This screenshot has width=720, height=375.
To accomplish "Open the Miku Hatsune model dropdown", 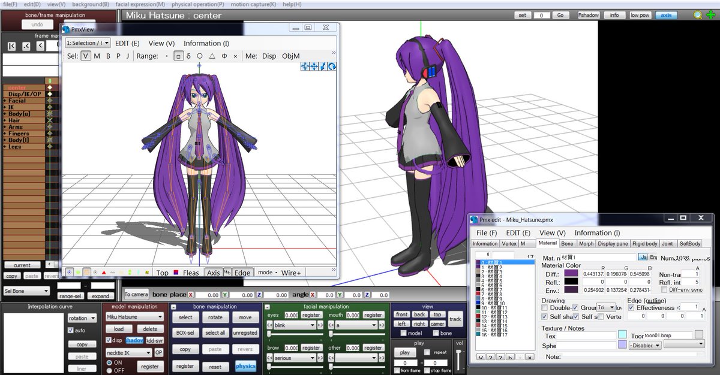I will pos(134,317).
